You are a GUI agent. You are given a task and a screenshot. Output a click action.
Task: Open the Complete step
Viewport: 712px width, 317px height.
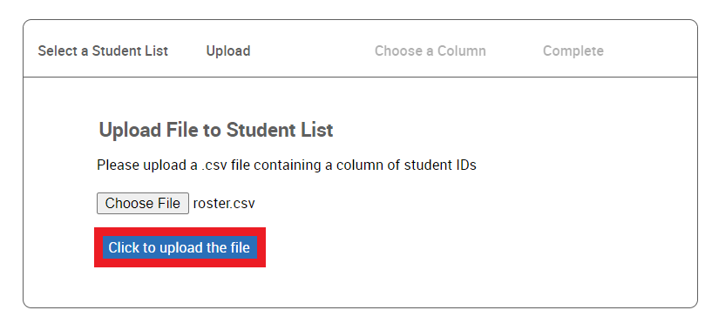(573, 51)
